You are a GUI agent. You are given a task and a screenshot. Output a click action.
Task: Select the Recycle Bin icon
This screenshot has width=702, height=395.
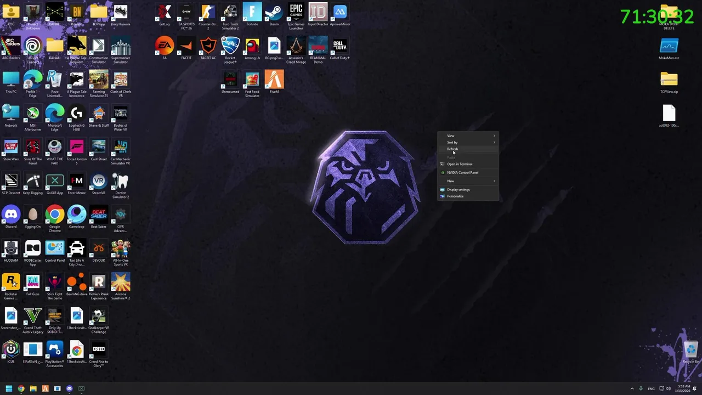tap(691, 352)
